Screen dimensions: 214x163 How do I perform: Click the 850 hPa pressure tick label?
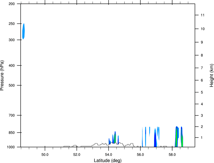pyautogui.click(x=12, y=133)
